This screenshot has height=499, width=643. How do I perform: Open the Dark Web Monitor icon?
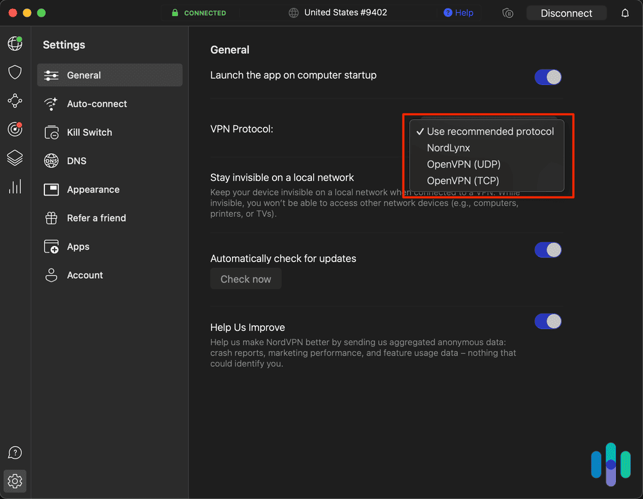[14, 129]
